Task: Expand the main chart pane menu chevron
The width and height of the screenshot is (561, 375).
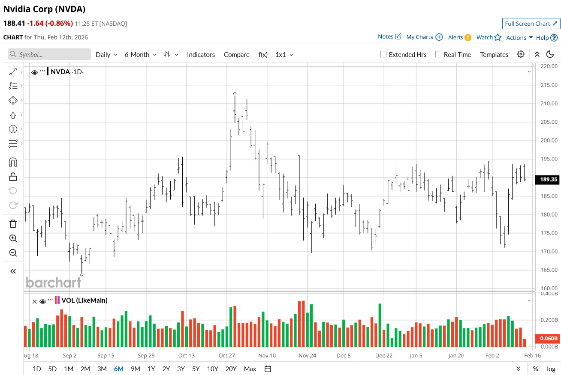Action: [x=529, y=71]
